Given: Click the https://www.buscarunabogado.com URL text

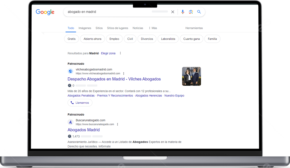Looking at the screenshot, I should pos(95,124).
